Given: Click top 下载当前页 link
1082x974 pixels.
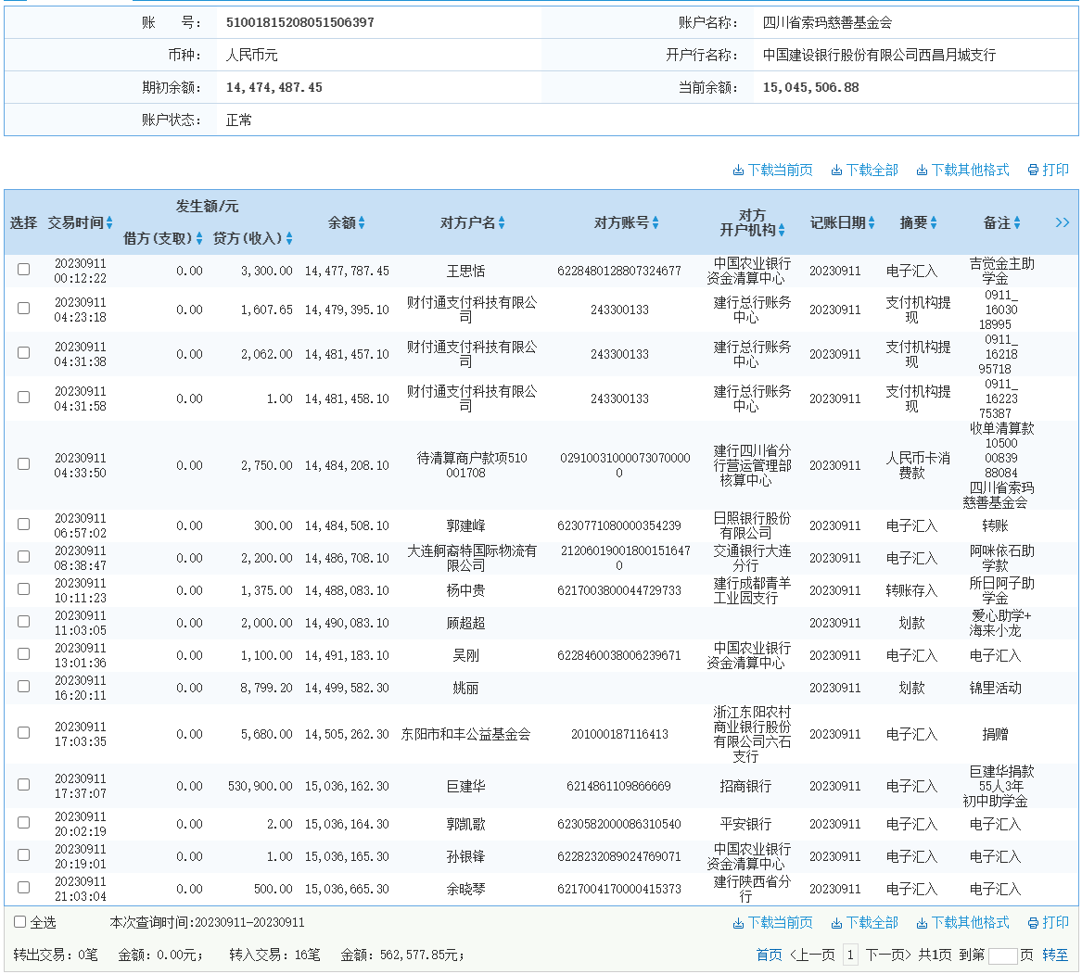Looking at the screenshot, I should (x=772, y=170).
